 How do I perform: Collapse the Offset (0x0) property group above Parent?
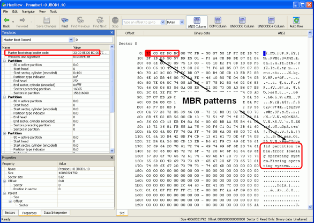click(5, 181)
